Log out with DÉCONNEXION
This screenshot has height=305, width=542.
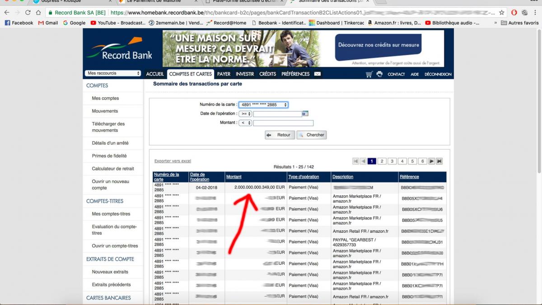click(x=438, y=74)
